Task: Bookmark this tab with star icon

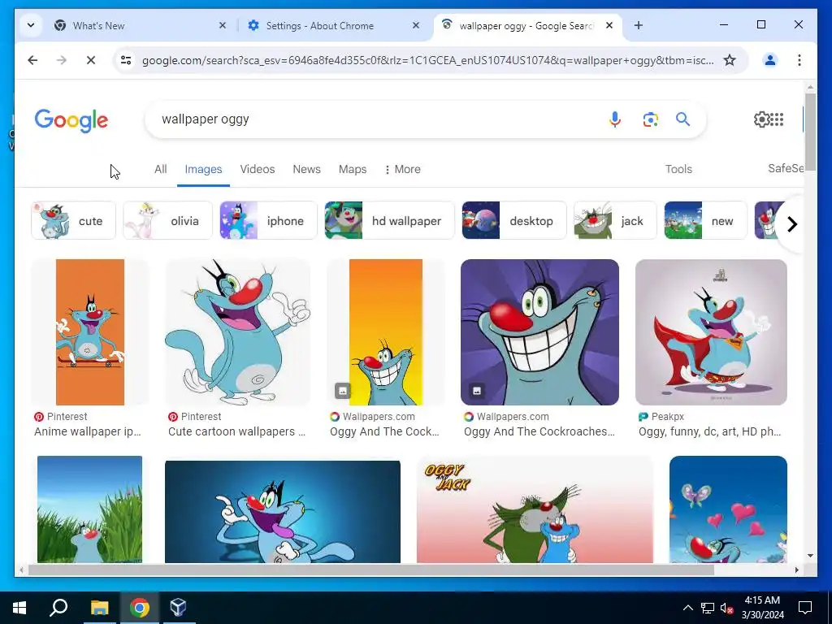Action: click(x=730, y=60)
